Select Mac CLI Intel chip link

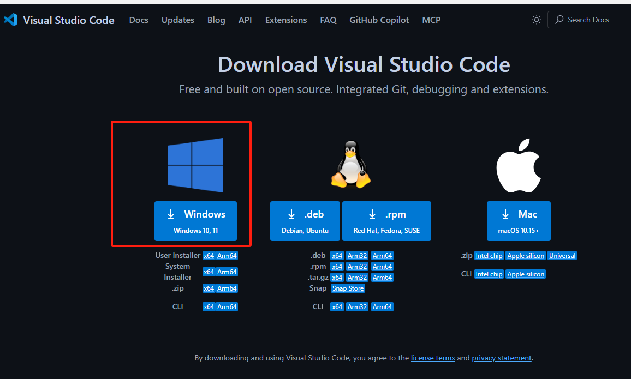(489, 274)
